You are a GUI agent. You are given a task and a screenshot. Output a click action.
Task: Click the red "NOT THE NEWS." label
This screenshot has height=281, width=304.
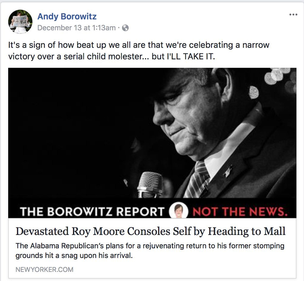click(x=240, y=212)
